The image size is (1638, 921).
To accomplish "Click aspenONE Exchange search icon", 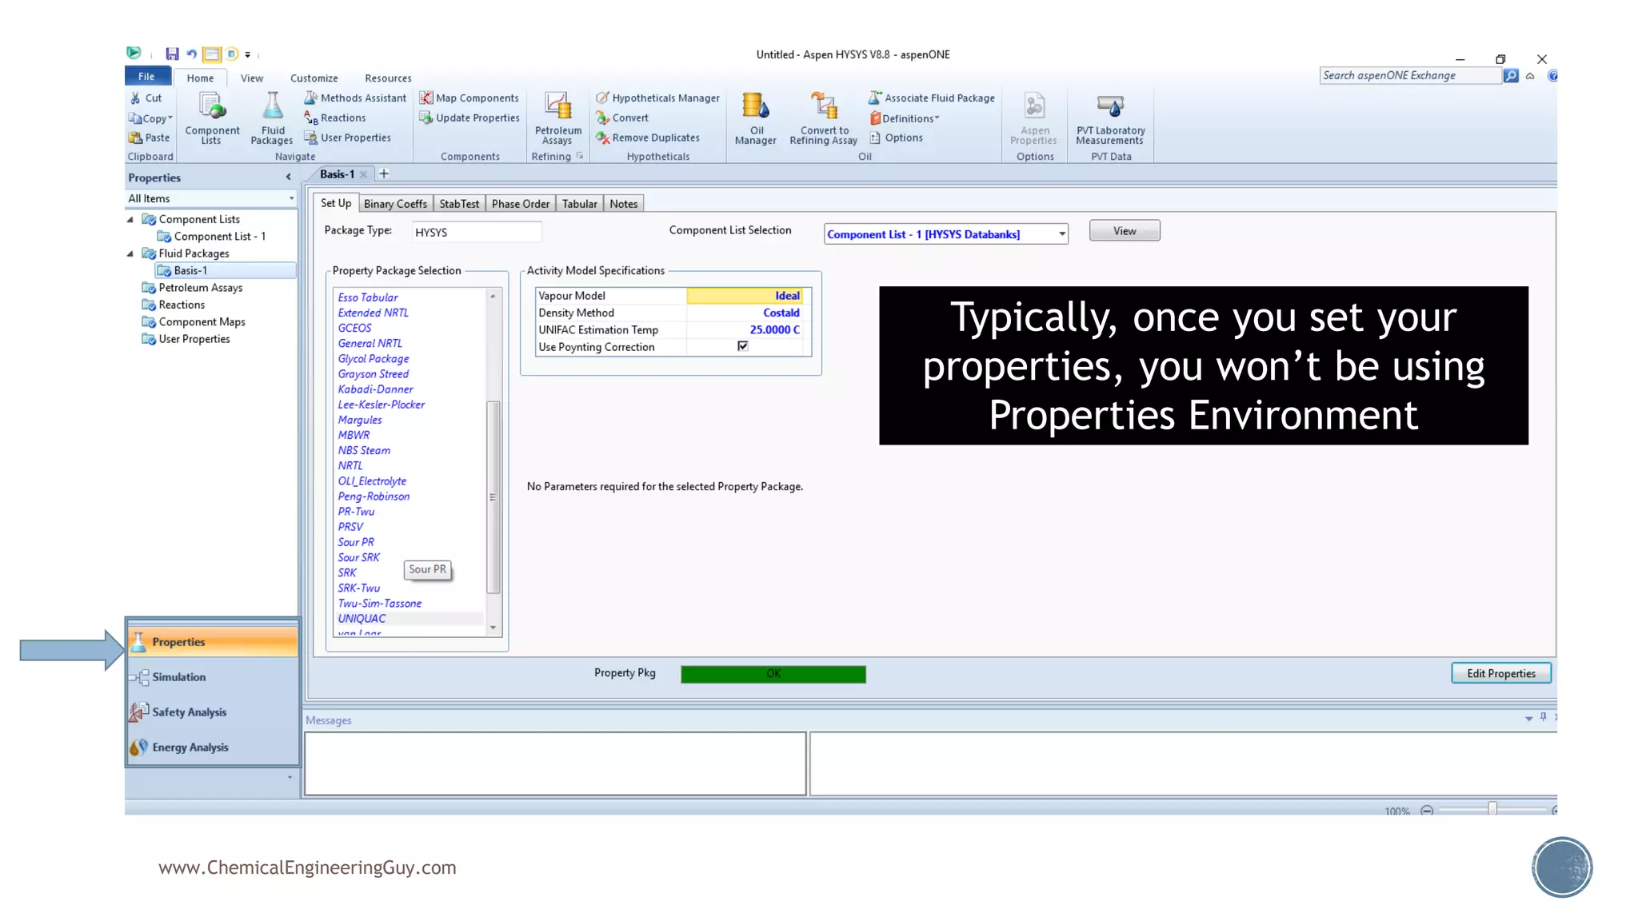I will tap(1510, 75).
